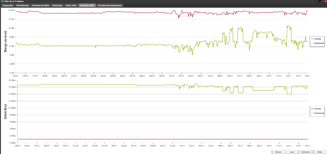Click the active Courbes xDSL tab

87,5
